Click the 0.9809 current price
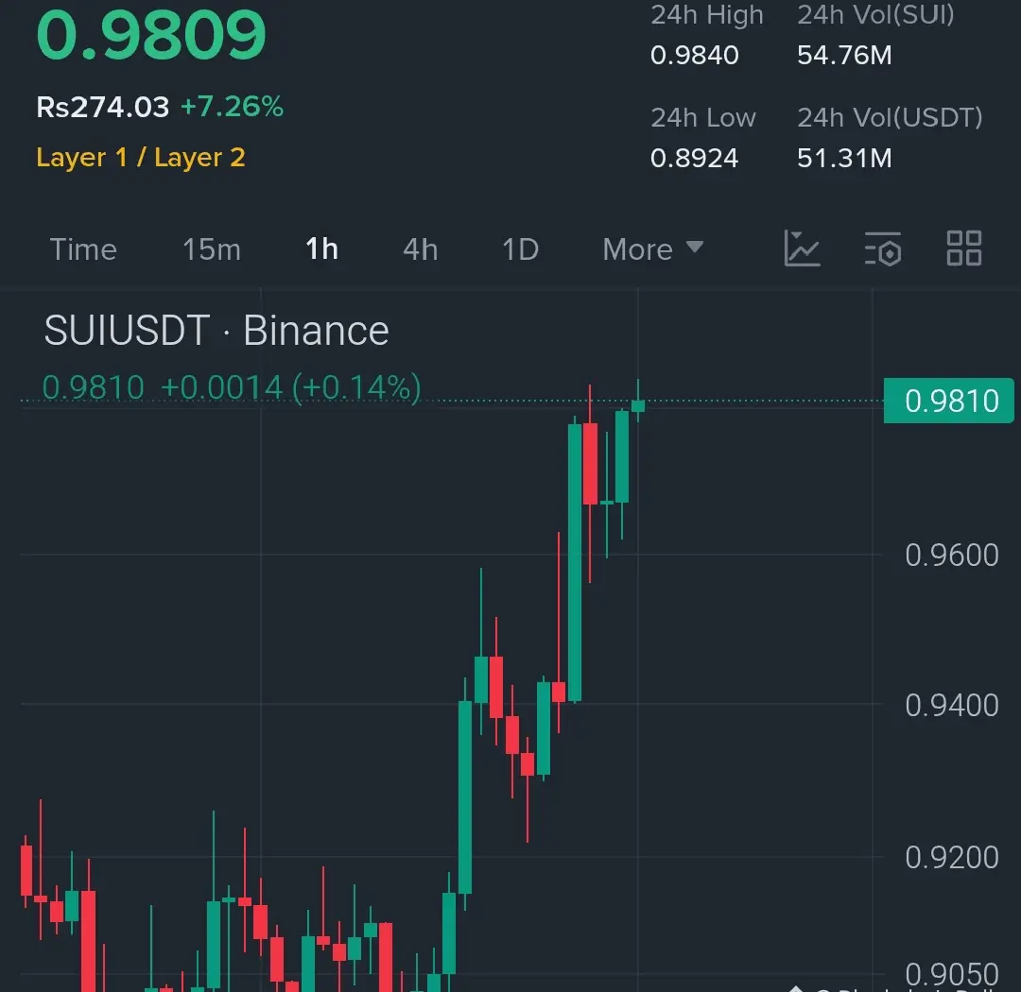 point(151,35)
